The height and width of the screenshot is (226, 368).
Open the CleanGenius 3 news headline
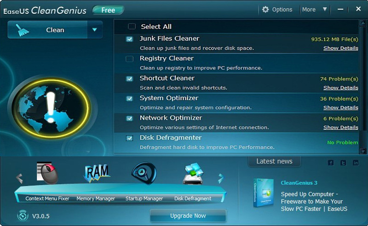click(x=299, y=183)
